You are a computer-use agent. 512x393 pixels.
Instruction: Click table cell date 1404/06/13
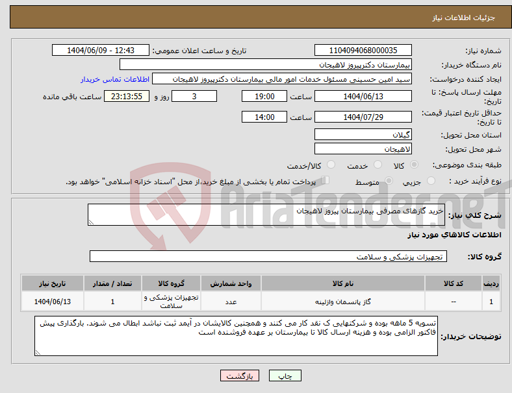pos(53,302)
